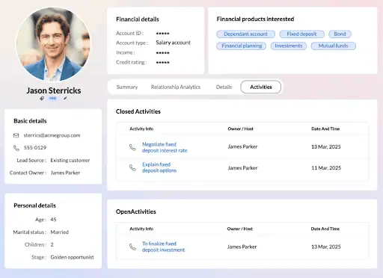Click Owner / Host header in Closed Activities

(x=240, y=129)
